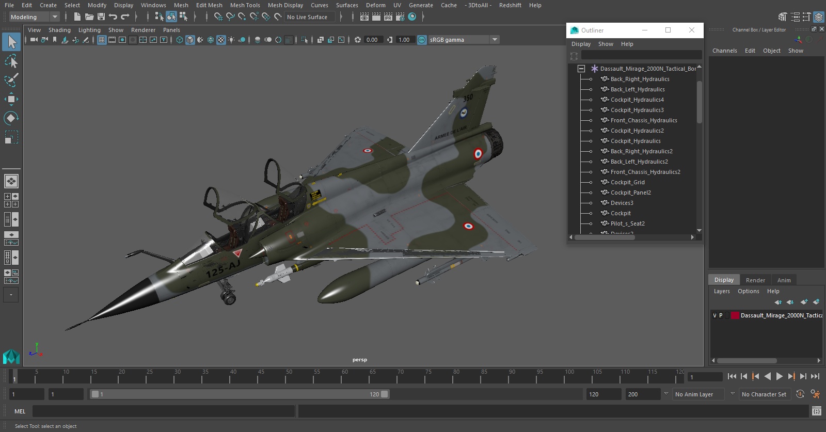
Task: Toggle use all lights in viewport
Action: click(x=231, y=40)
